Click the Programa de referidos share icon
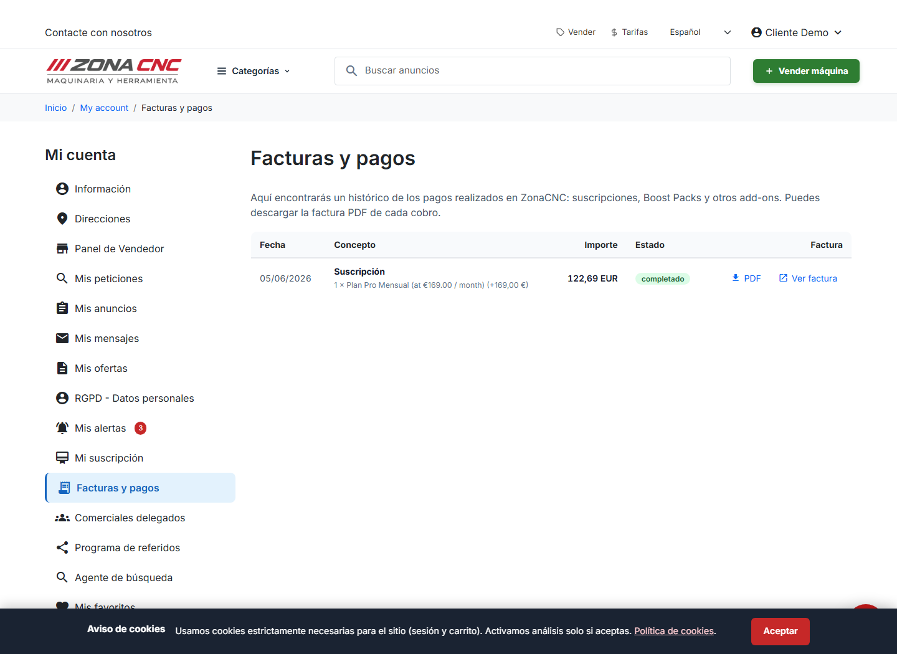This screenshot has height=654, width=897. pyautogui.click(x=62, y=547)
